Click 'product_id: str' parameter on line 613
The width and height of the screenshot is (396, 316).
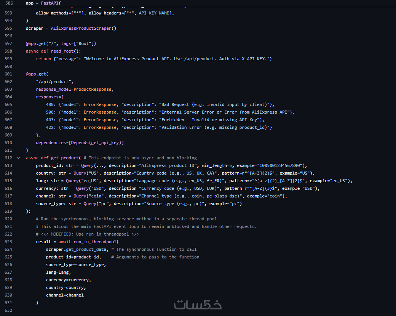(x=54, y=165)
